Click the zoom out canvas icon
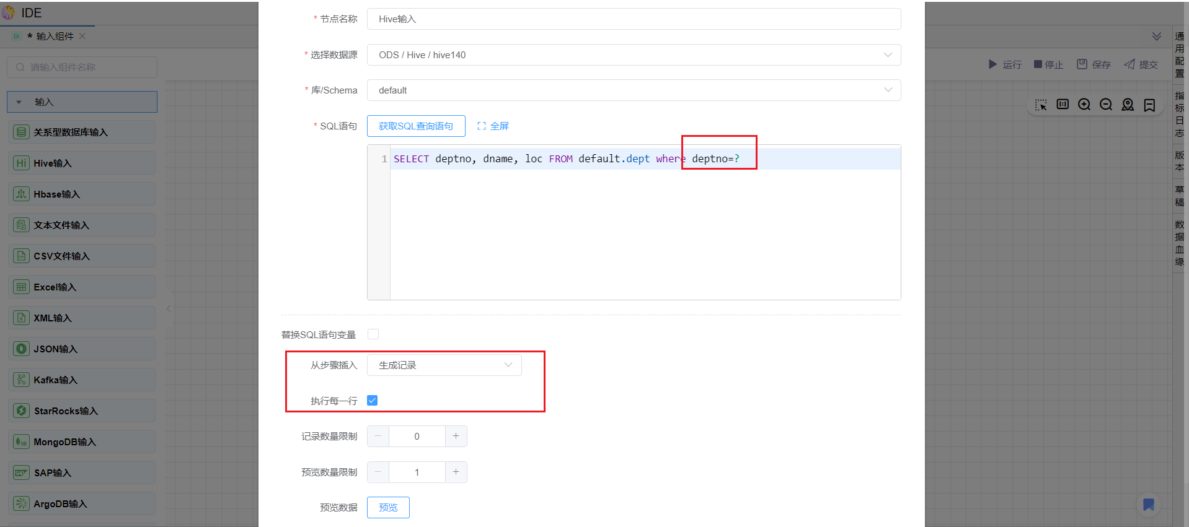The image size is (1189, 527). (1106, 105)
